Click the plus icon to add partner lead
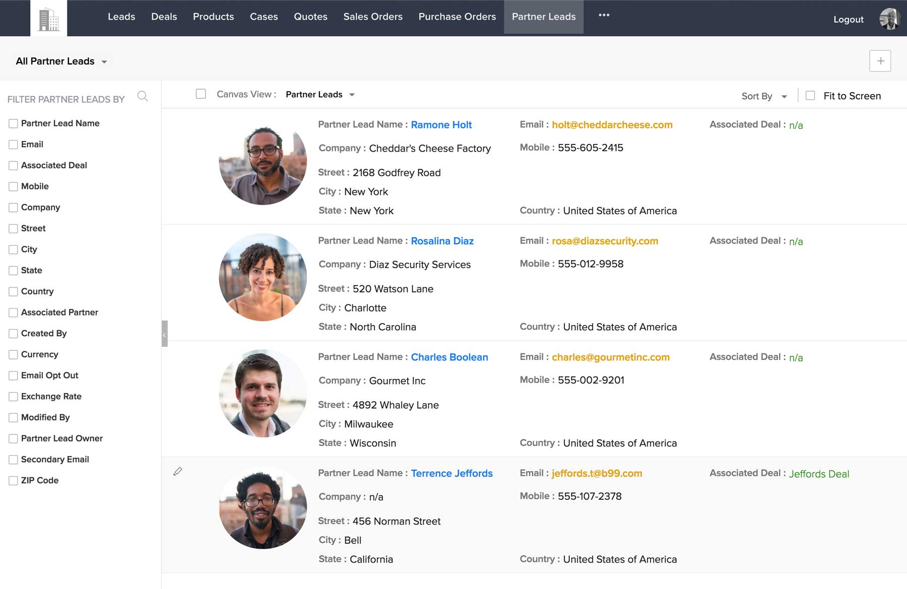907x589 pixels. click(880, 61)
